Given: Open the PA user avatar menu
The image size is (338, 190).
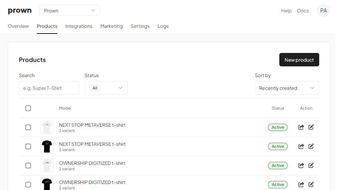Looking at the screenshot, I should pos(323,11).
